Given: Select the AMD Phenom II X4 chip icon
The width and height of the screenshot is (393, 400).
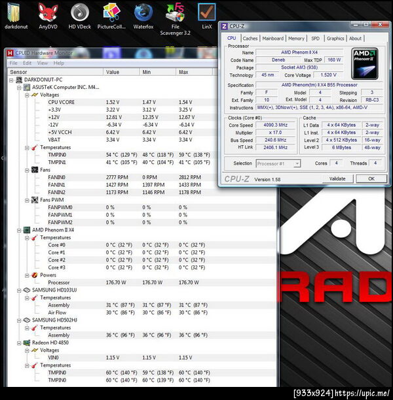Looking at the screenshot, I should click(27, 230).
